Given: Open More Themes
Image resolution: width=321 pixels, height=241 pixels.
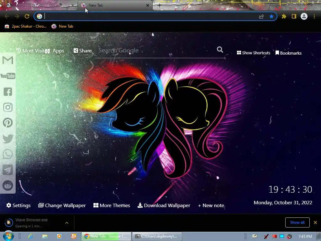Looking at the screenshot, I should pyautogui.click(x=112, y=205).
